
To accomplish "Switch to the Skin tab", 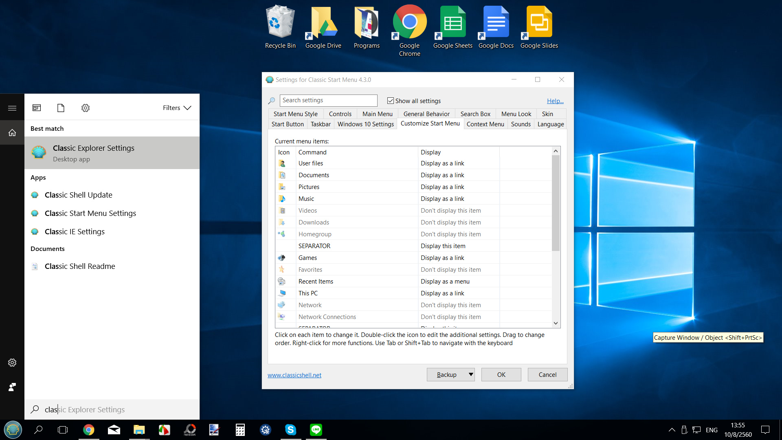I will pyautogui.click(x=547, y=114).
